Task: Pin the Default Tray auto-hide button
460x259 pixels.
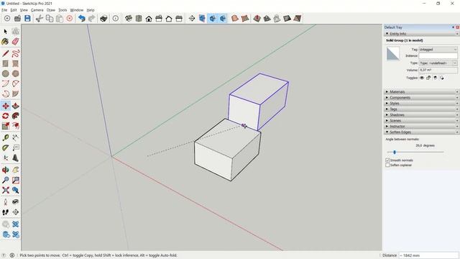Action: pyautogui.click(x=453, y=27)
